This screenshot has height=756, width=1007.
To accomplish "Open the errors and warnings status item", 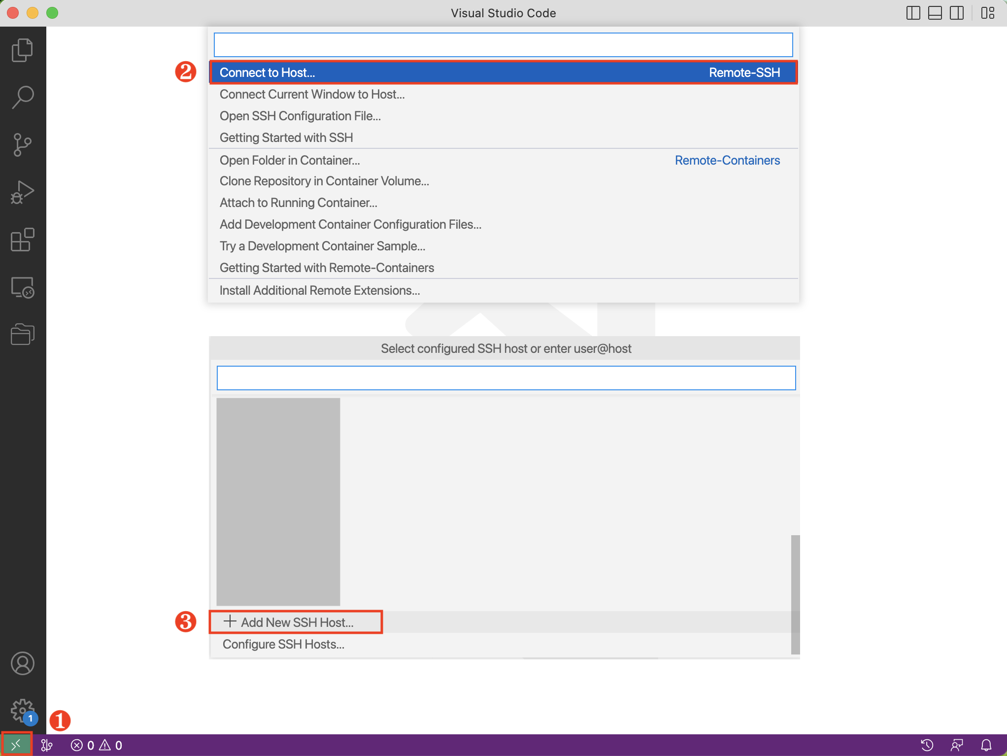I will click(x=97, y=745).
